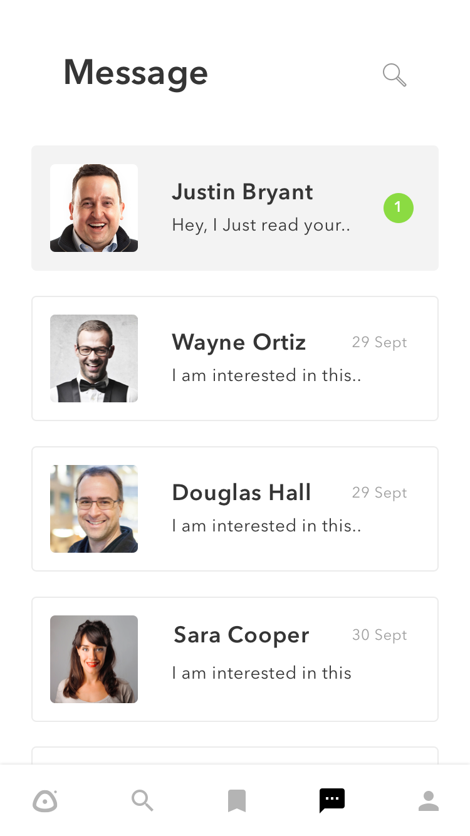Tap Wayne Ortiz's 'I am interested in this..' preview

pyautogui.click(x=266, y=375)
